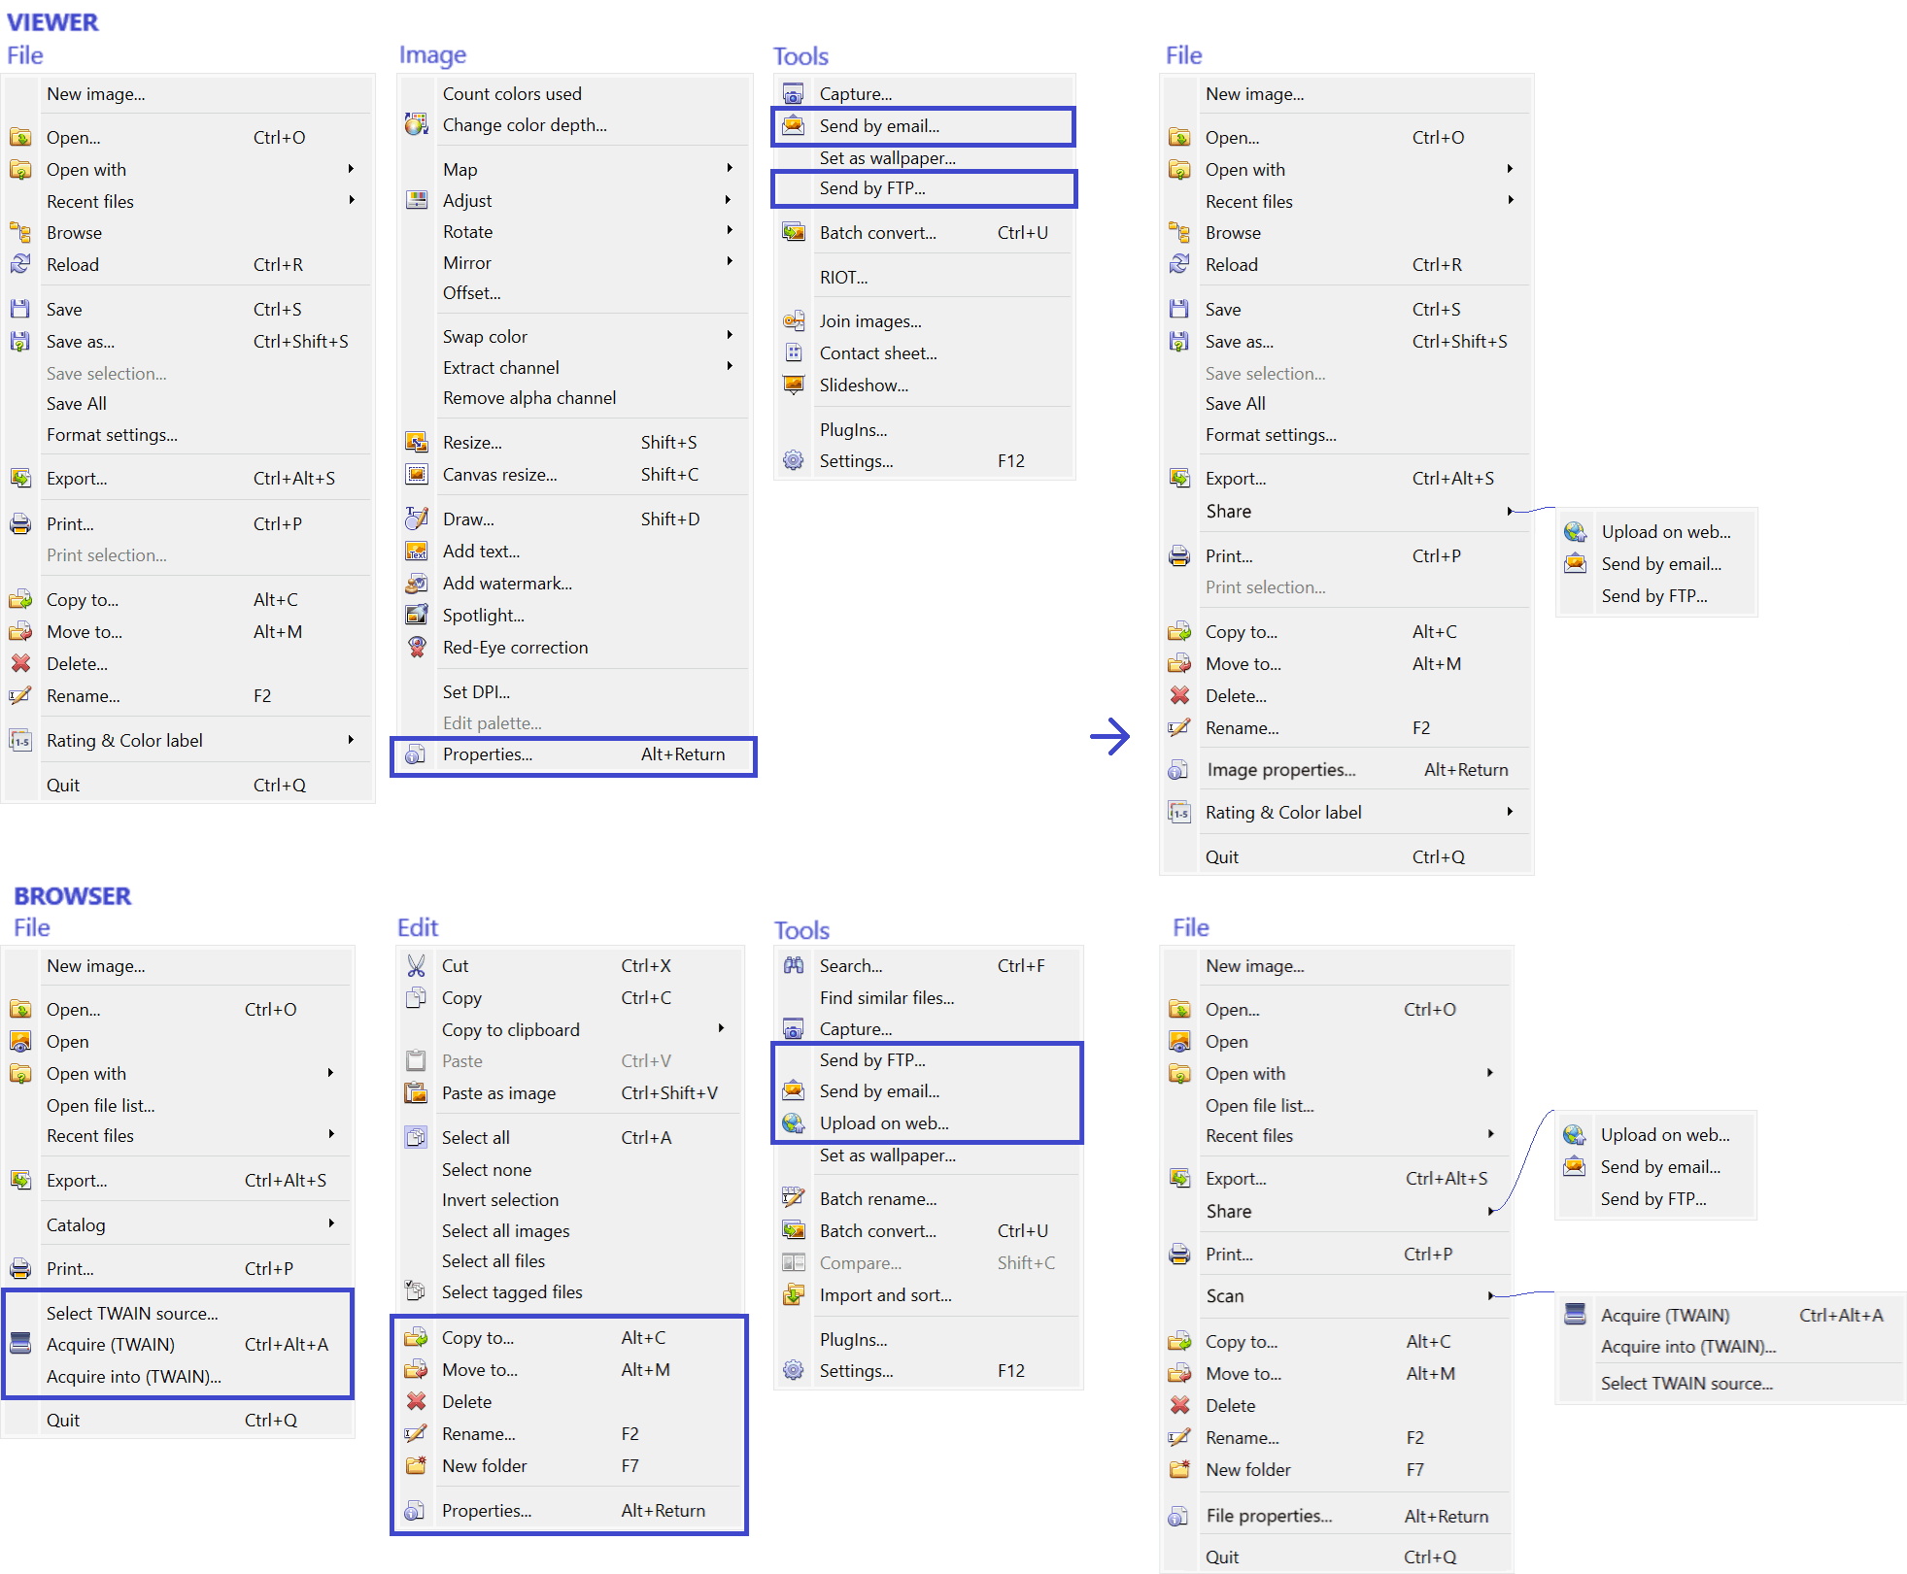
Task: Click Select TWAIN source in Scan submenu
Action: coord(1686,1384)
